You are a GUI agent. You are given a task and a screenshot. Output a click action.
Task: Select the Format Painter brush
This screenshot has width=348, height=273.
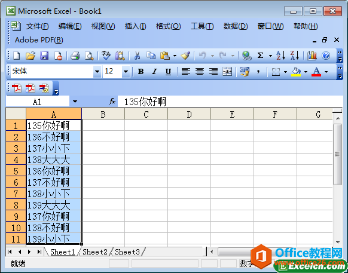coord(185,56)
